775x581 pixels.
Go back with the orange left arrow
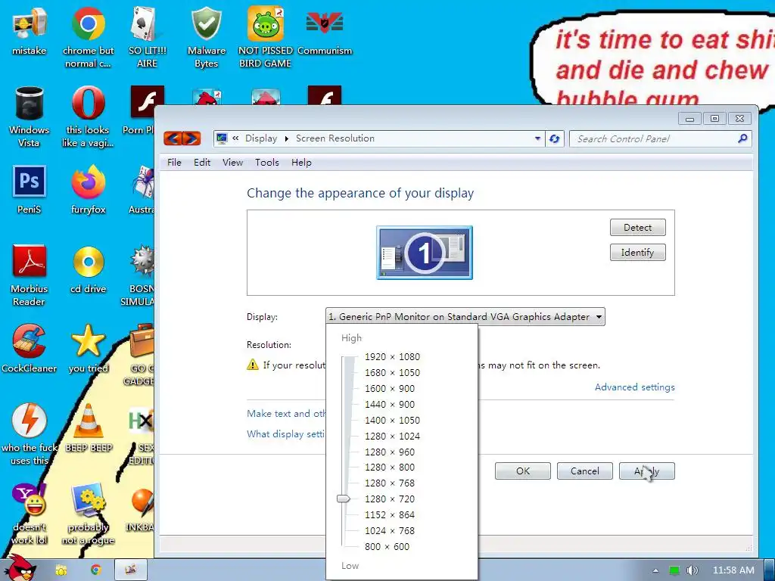[x=173, y=138]
